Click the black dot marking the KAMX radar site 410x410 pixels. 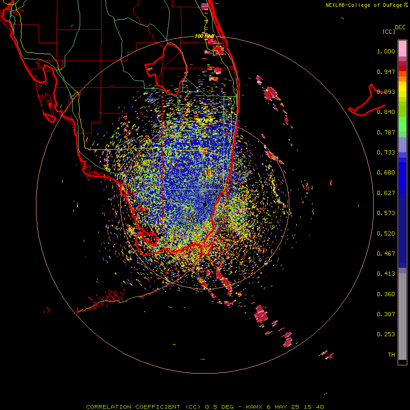205,205
